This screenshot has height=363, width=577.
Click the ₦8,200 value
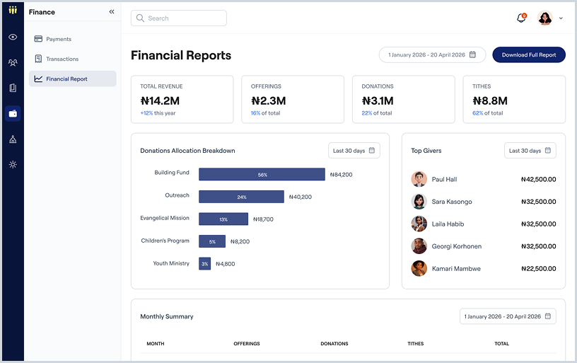tap(240, 241)
